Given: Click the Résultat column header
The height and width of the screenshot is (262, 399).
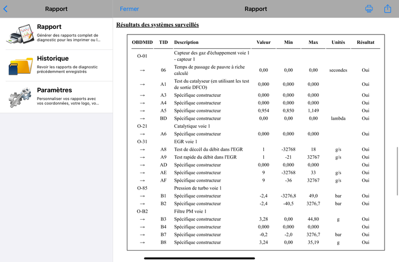Looking at the screenshot, I should (366, 42).
